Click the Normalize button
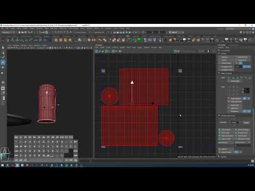255x191 pixels. [235, 111]
